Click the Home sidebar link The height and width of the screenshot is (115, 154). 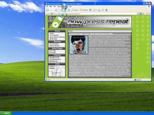[x=52, y=33]
